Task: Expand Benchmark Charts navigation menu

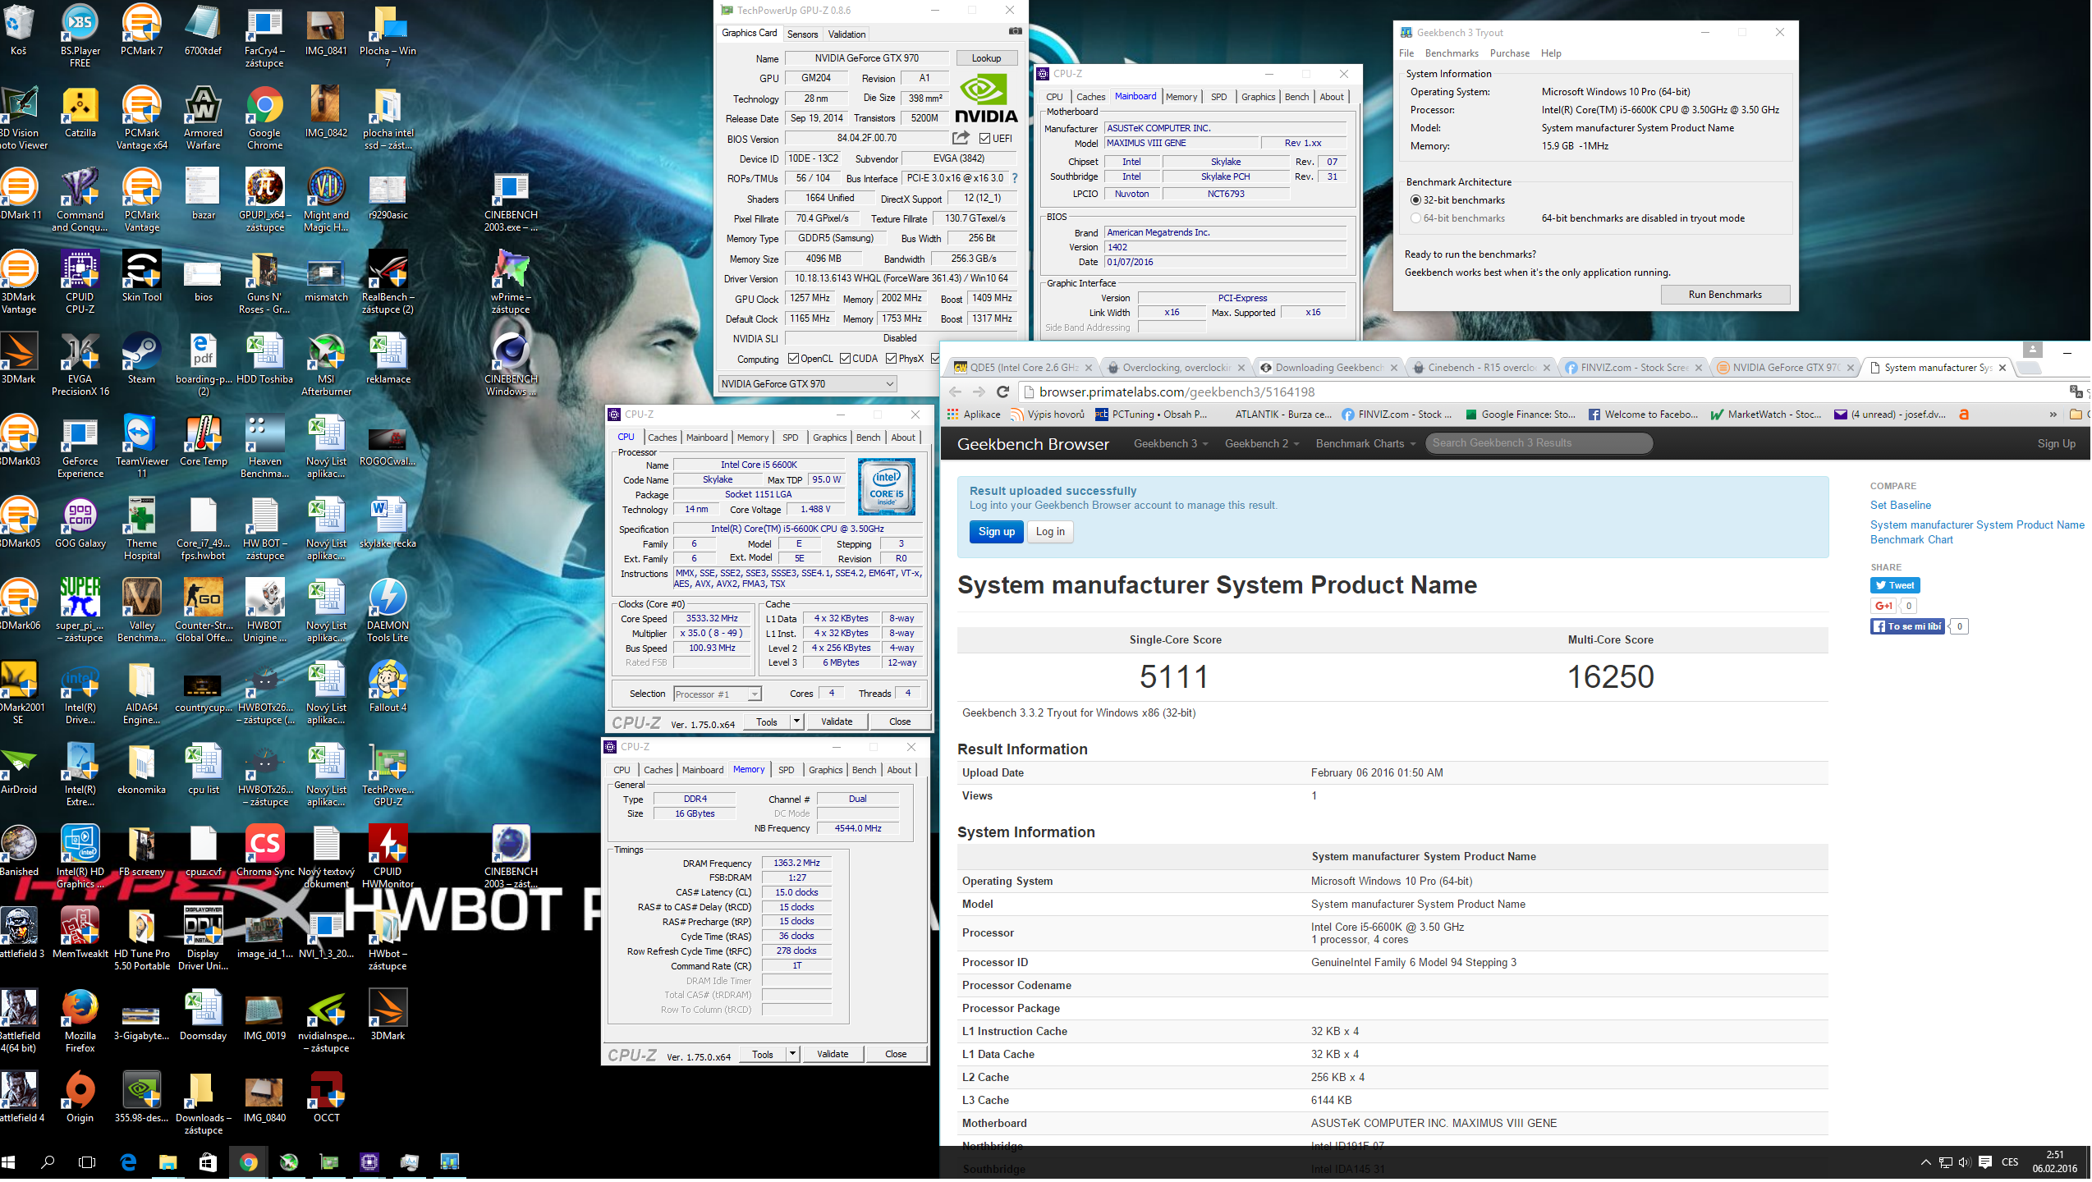Action: 1365,444
